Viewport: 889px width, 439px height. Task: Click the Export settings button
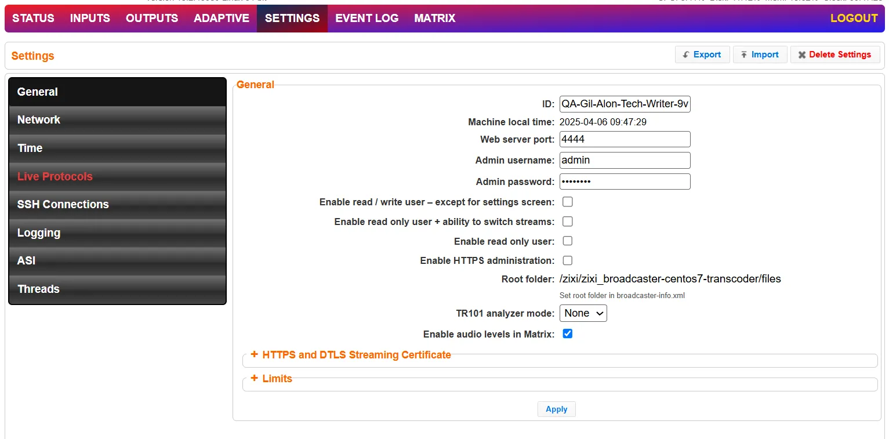pyautogui.click(x=702, y=55)
